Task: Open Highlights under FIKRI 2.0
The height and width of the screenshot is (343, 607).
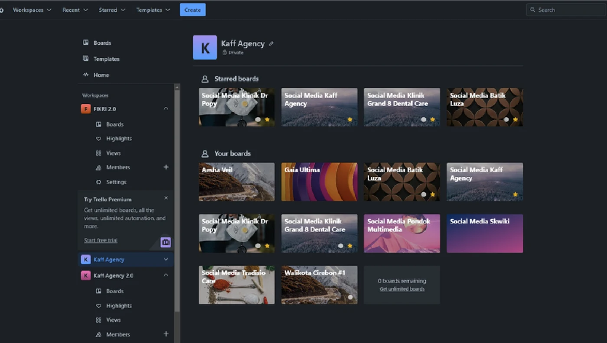Action: 119,139
